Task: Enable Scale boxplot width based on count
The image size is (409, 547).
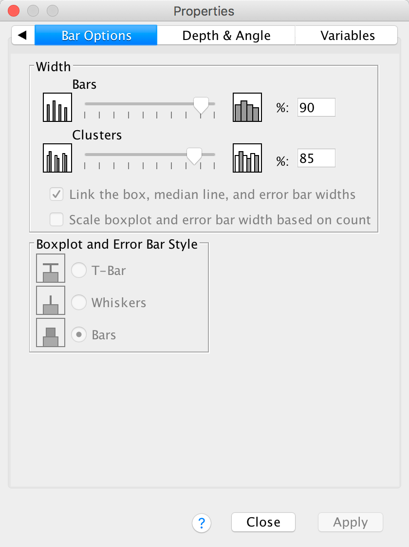Action: pyautogui.click(x=57, y=220)
